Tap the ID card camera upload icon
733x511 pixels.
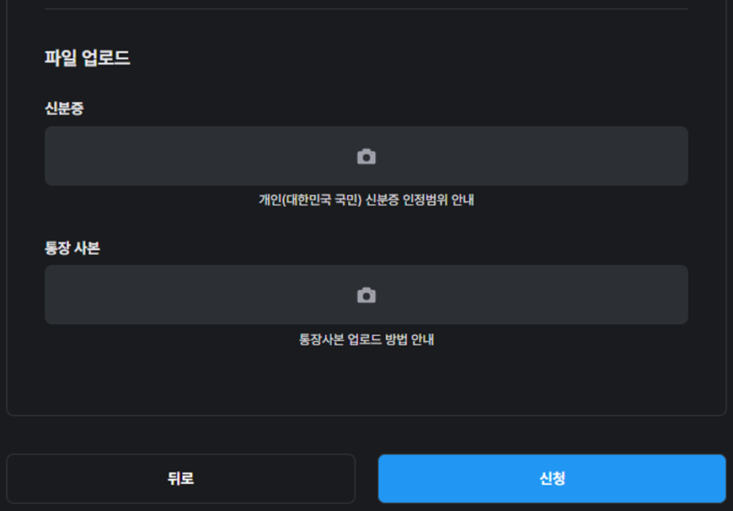(x=366, y=157)
